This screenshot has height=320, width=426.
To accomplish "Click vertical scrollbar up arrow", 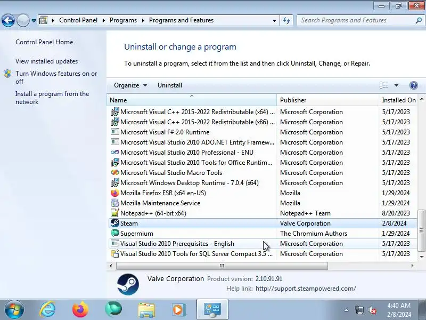I will coord(421,99).
